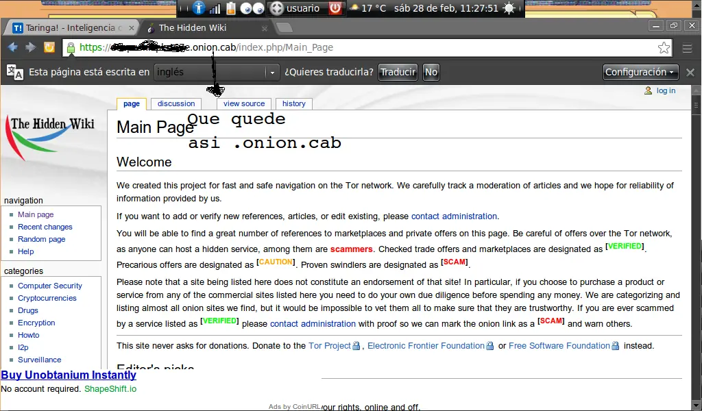Click the Buy Unobtanium Instantly ad
The height and width of the screenshot is (411, 702).
69,375
